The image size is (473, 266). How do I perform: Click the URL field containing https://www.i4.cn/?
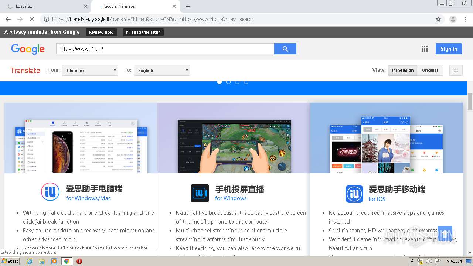[165, 49]
